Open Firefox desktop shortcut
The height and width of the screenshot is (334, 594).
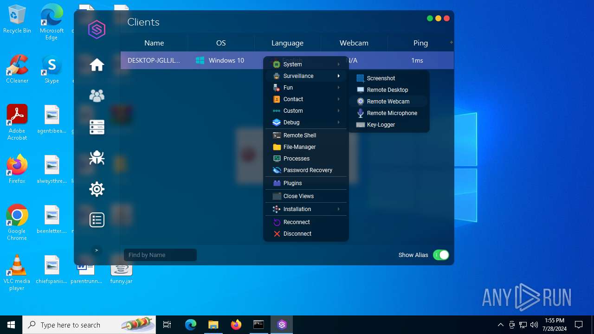(x=17, y=169)
